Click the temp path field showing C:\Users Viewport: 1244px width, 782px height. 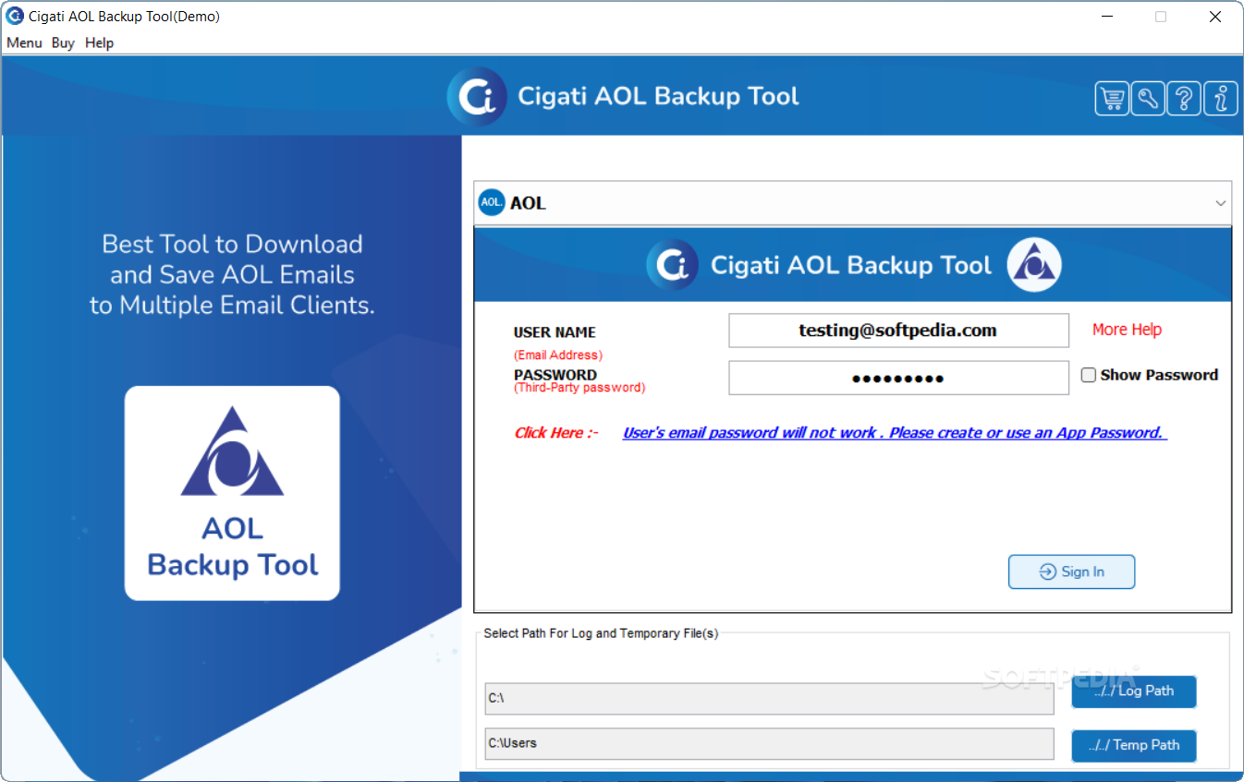click(x=769, y=743)
